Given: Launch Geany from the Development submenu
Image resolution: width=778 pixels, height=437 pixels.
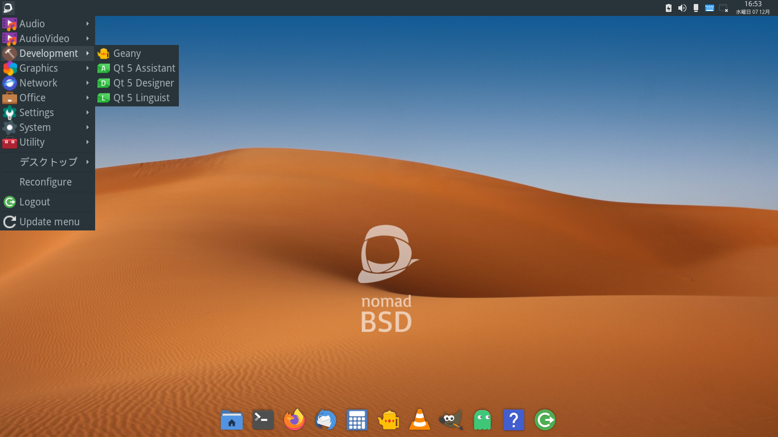Looking at the screenshot, I should coord(137,53).
